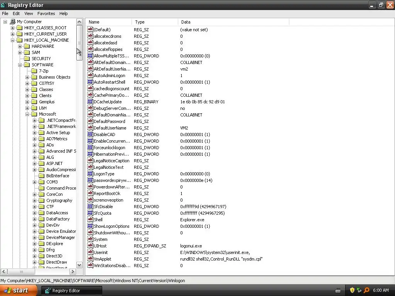
Task: Click the SOFTWARE folder icon
Action: pos(27,65)
